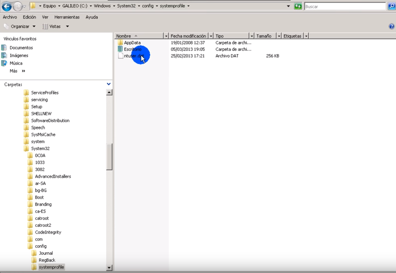396x273 pixels.
Task: Open the Ayuda menu
Action: click(x=92, y=17)
